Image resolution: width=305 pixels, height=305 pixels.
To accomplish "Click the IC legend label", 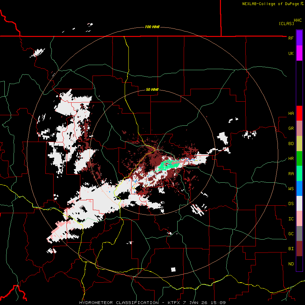I will point(291,219).
